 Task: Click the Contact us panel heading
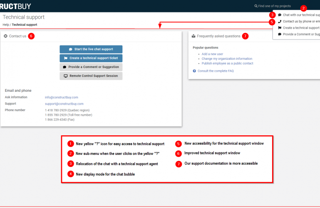(17, 36)
